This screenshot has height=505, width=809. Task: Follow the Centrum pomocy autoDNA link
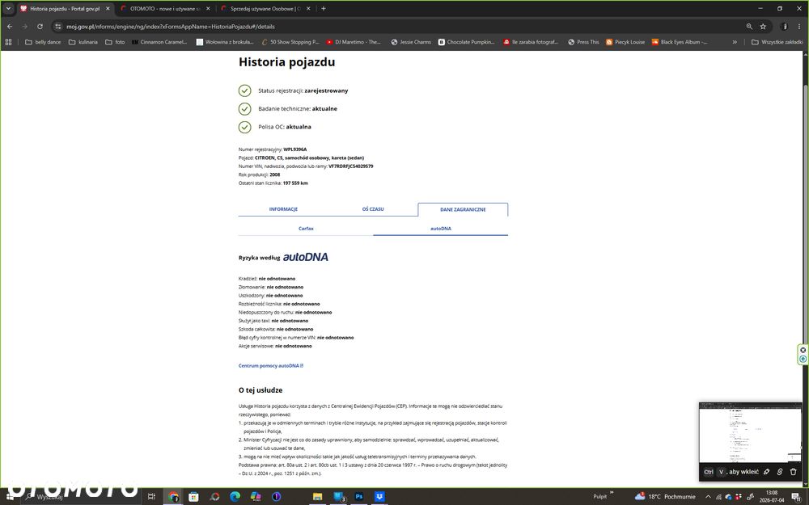coord(271,365)
